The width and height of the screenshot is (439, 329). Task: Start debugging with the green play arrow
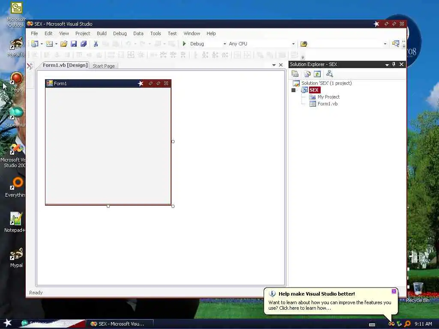184,44
